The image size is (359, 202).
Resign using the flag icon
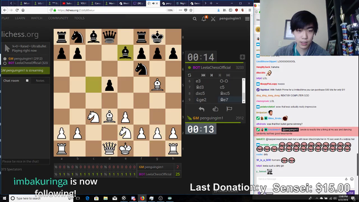pyautogui.click(x=229, y=109)
